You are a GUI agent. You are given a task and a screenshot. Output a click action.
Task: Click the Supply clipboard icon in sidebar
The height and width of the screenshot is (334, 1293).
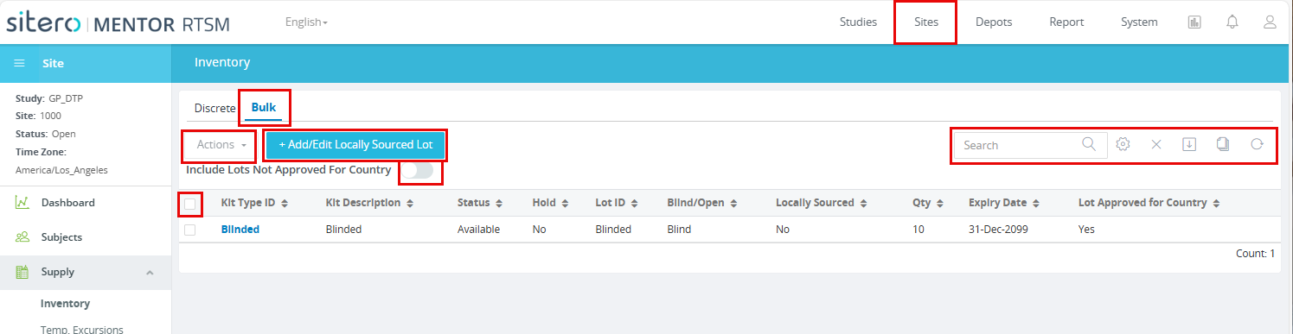click(x=22, y=272)
